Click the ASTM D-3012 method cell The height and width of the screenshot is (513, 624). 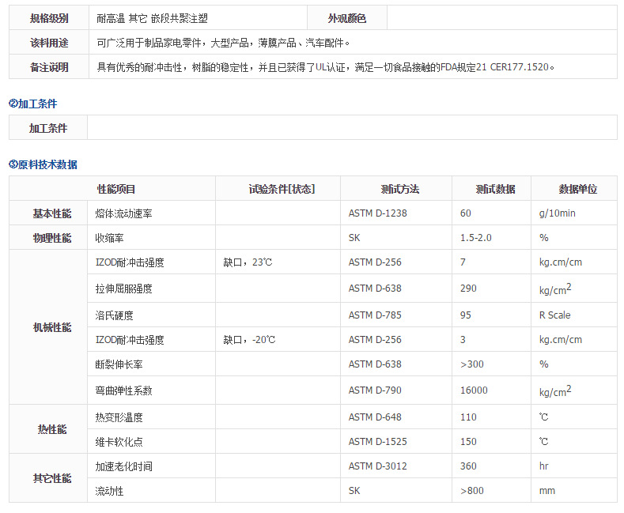396,466
